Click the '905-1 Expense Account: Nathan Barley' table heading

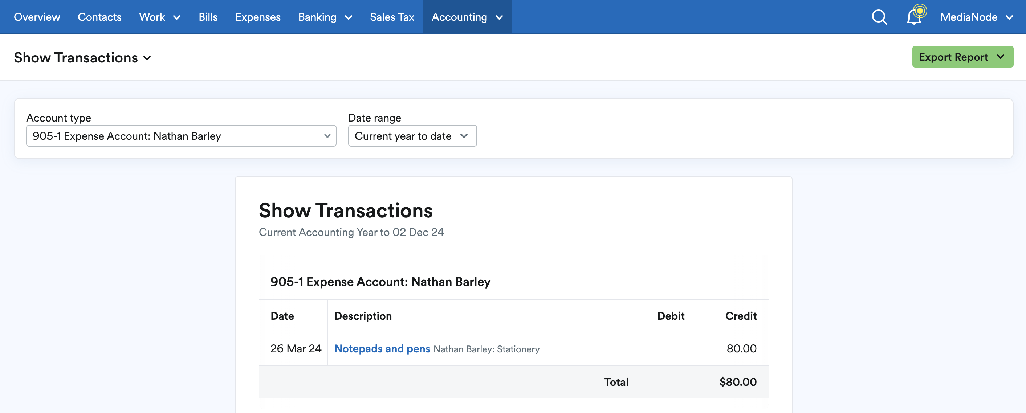380,282
